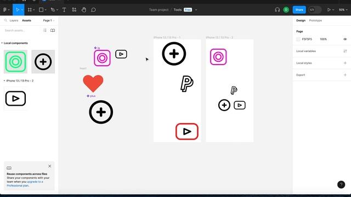This screenshot has height=197, width=351.
Task: Open the team library book icon
Action: coord(53,31)
